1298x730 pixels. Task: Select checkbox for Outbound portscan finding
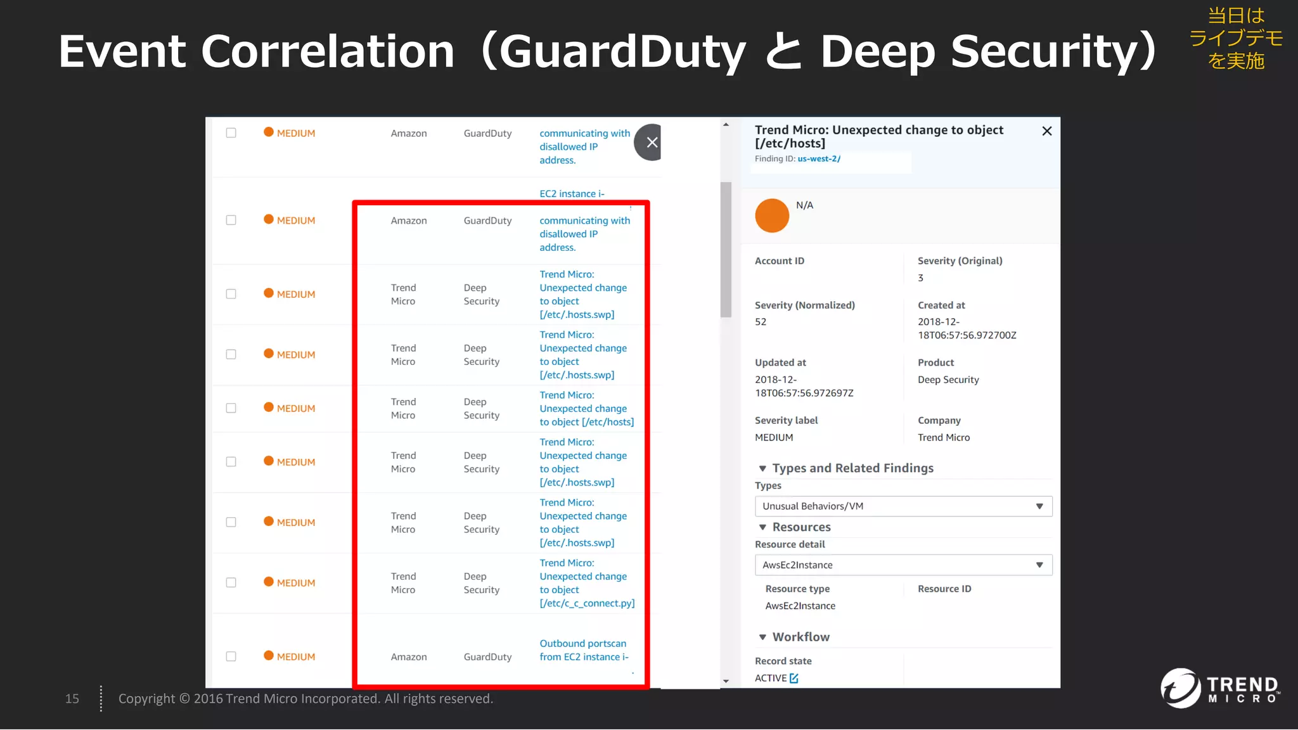[231, 656]
